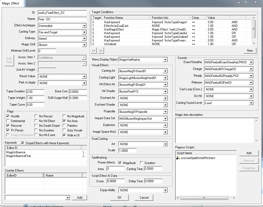Screen dimensions: 263x207
Task: Enable the Gory Visuals flag
Action: [x=64, y=130]
